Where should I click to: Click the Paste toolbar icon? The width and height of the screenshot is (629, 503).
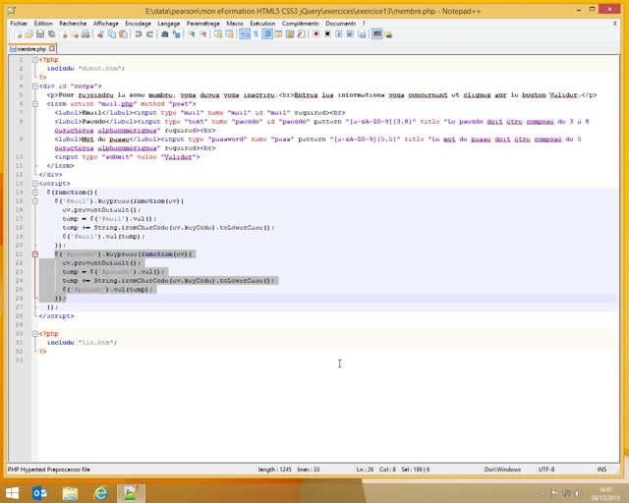click(x=124, y=34)
